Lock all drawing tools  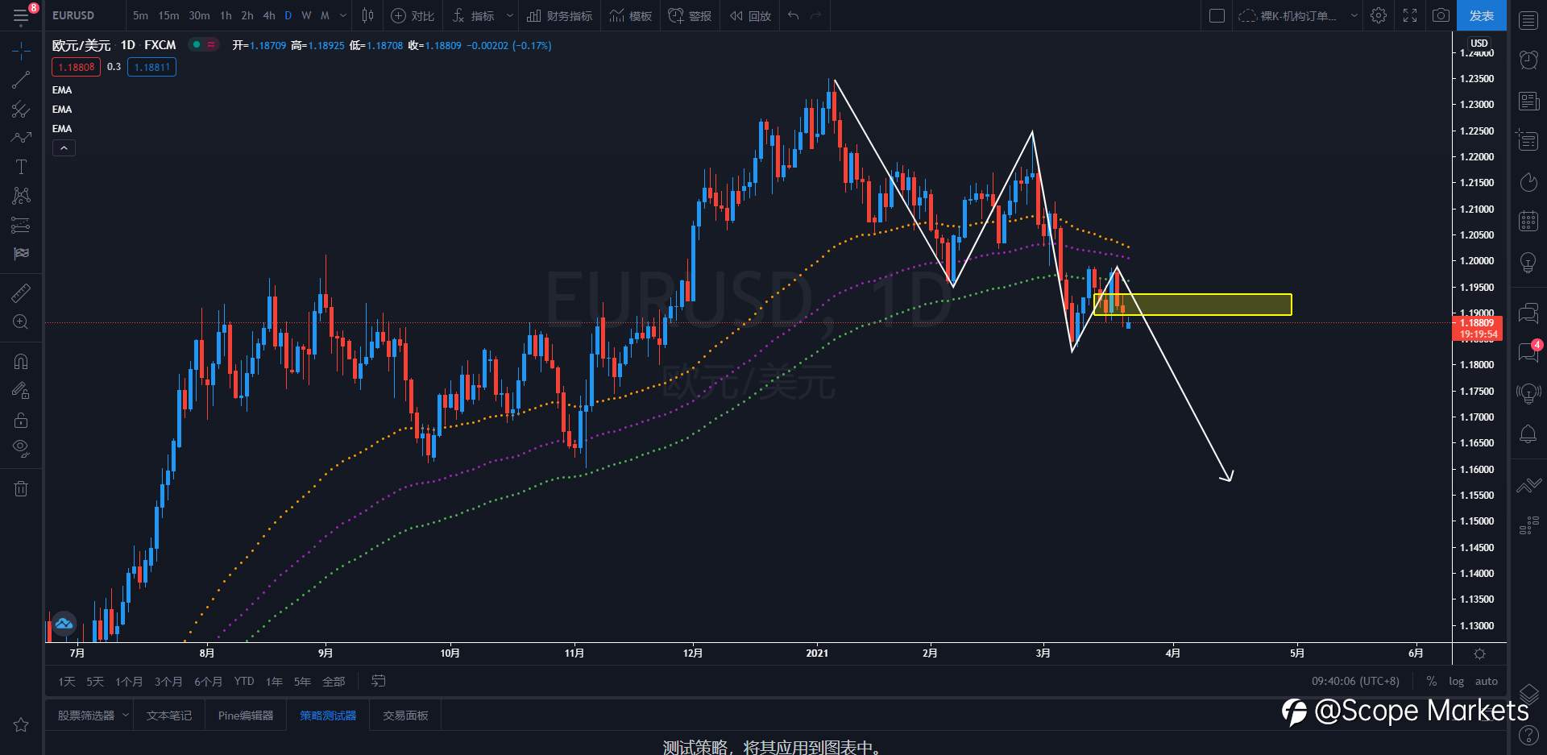click(x=21, y=420)
